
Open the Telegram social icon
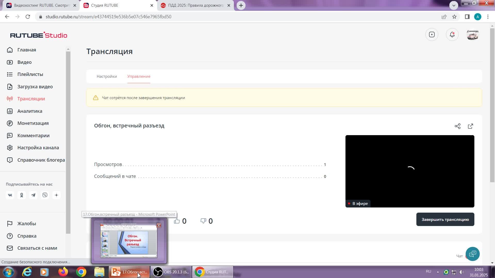point(33,195)
